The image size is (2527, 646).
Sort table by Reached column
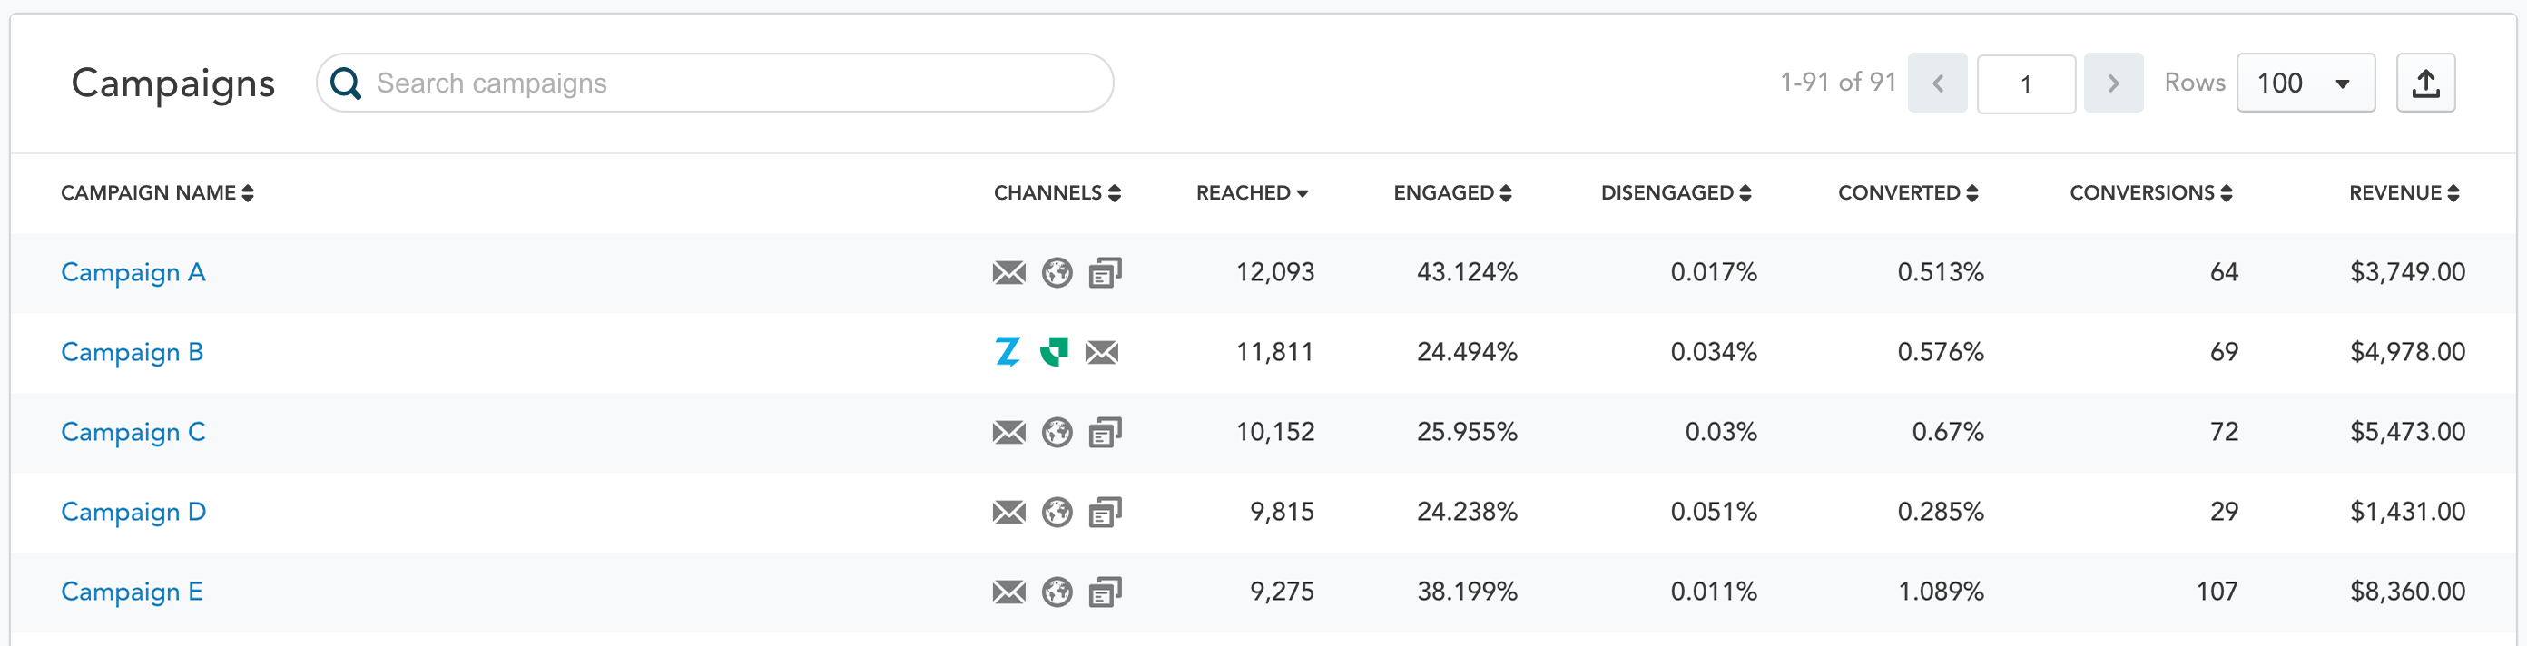1252,193
